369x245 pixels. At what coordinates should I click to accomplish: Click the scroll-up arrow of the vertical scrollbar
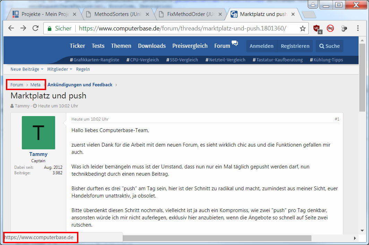(x=362, y=41)
